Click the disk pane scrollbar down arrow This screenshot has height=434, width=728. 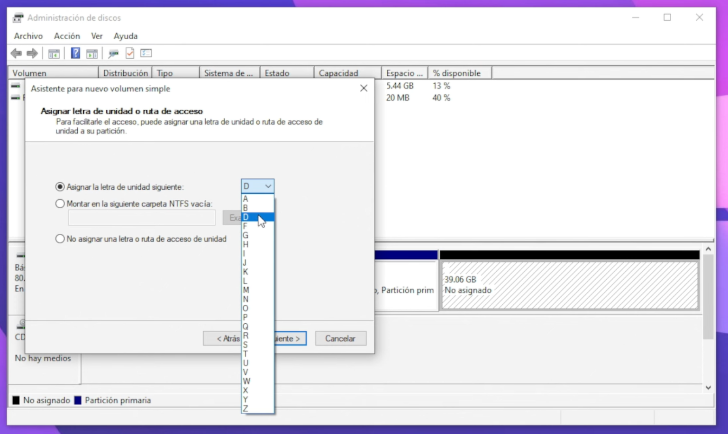coord(708,387)
